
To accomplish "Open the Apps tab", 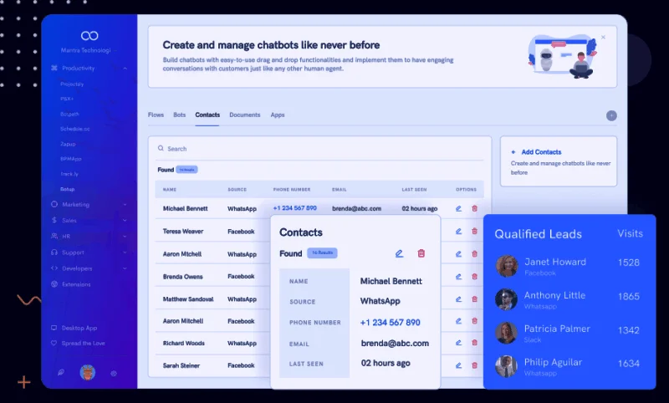I will tap(278, 115).
